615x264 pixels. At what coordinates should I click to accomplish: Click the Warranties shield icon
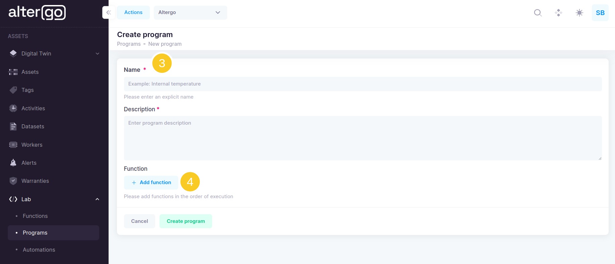pos(13,181)
